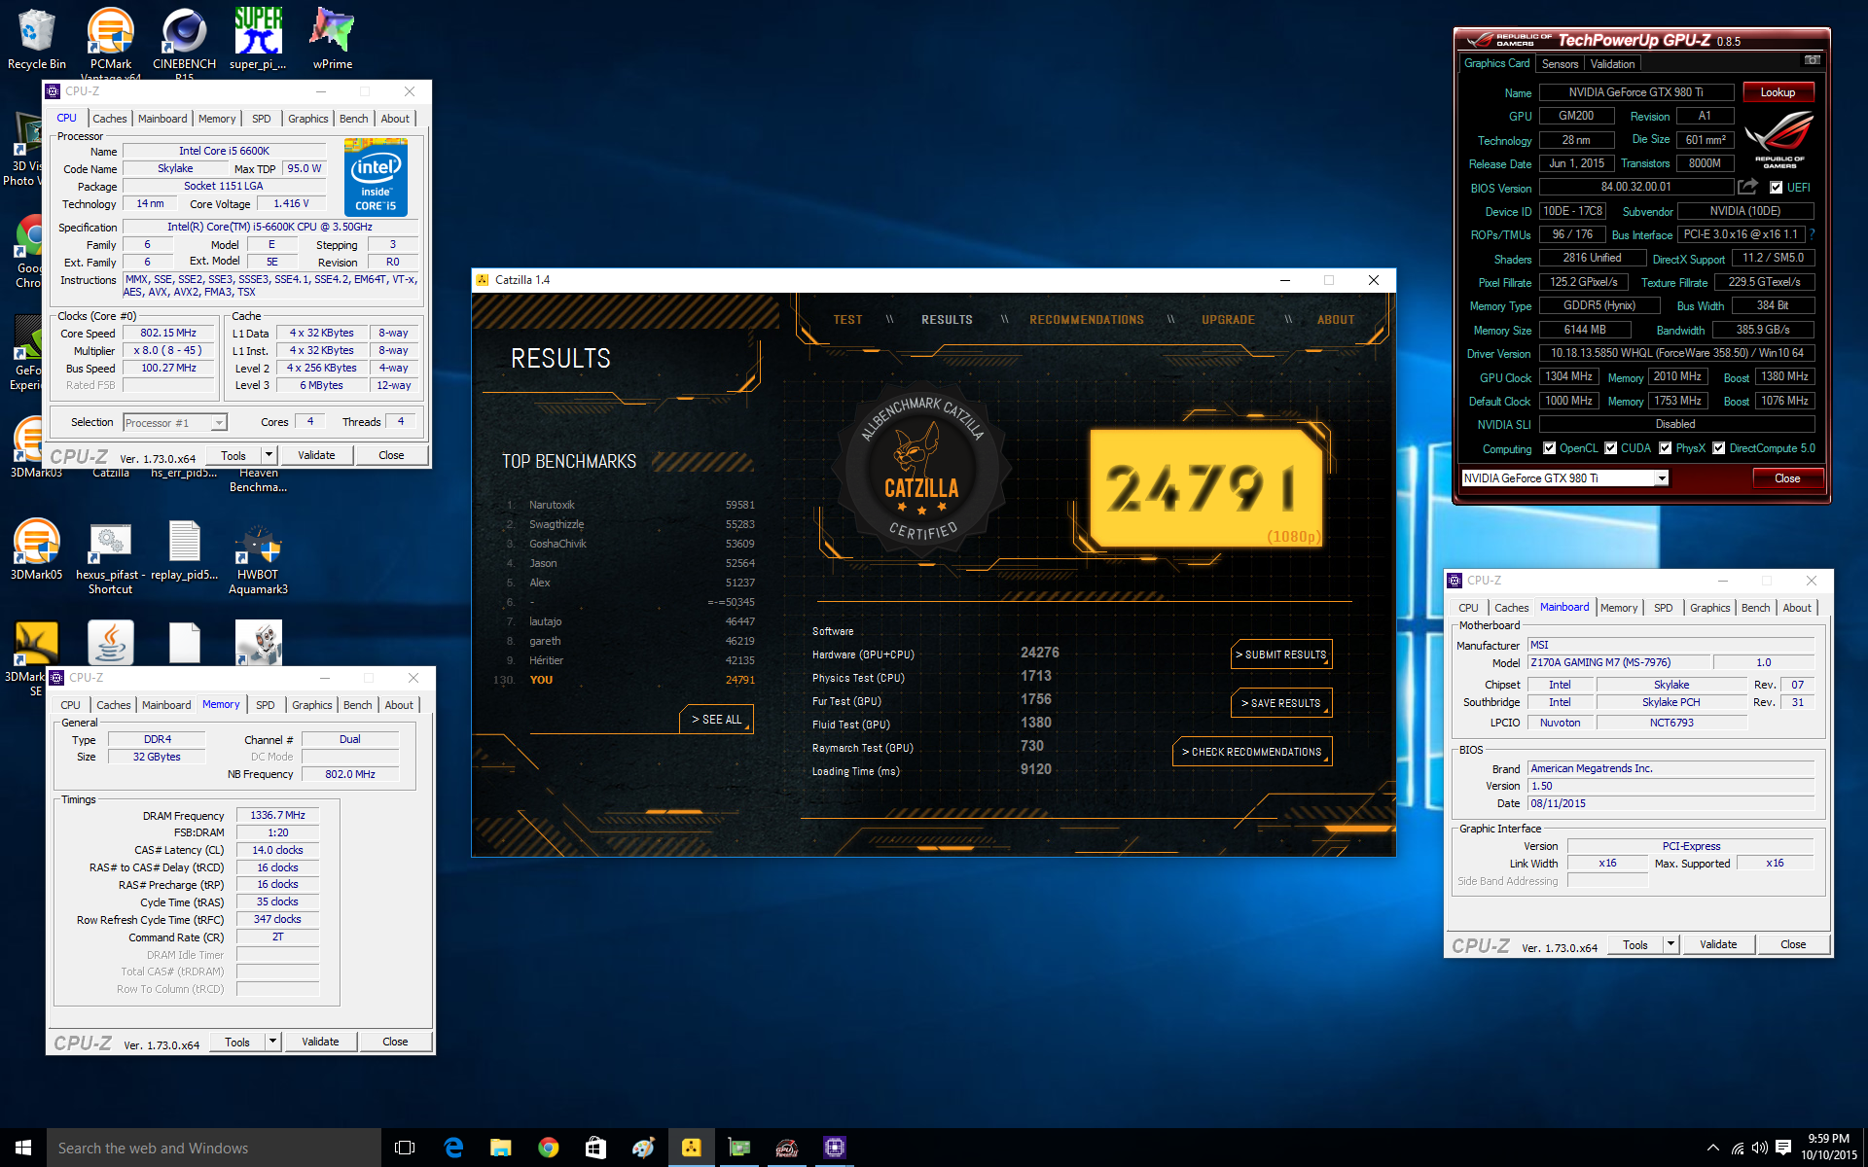Open File Explorer from the taskbar
The height and width of the screenshot is (1167, 1868).
click(500, 1148)
